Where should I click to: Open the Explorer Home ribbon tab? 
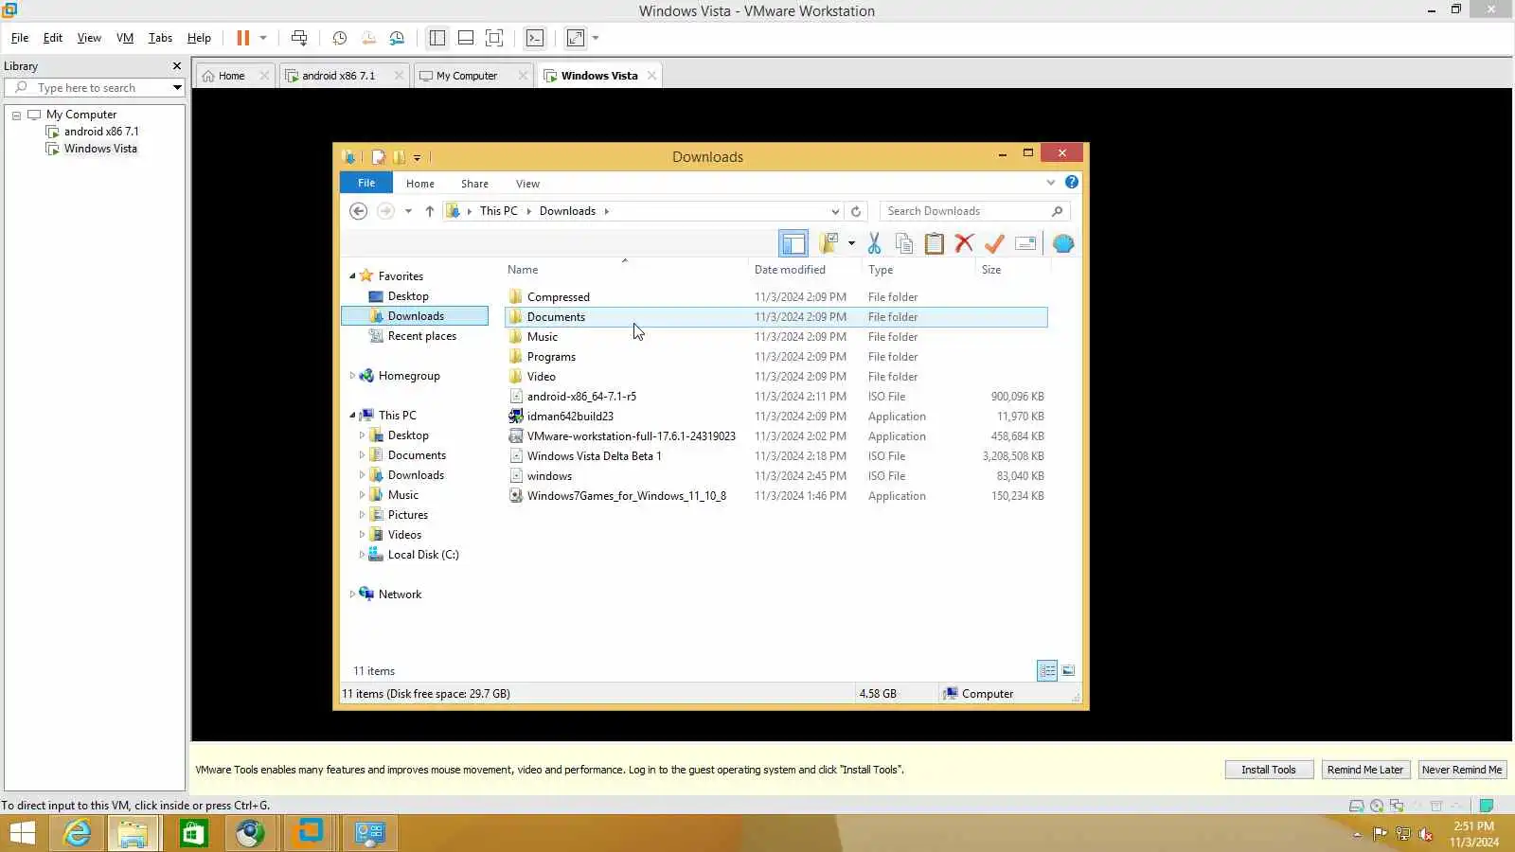pyautogui.click(x=420, y=184)
